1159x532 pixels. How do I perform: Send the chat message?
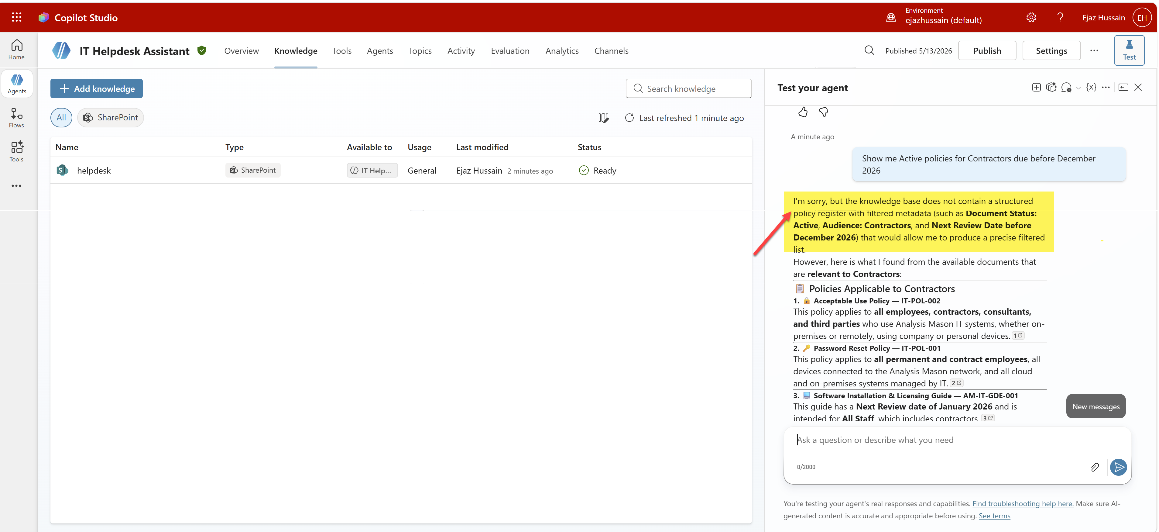pyautogui.click(x=1118, y=467)
